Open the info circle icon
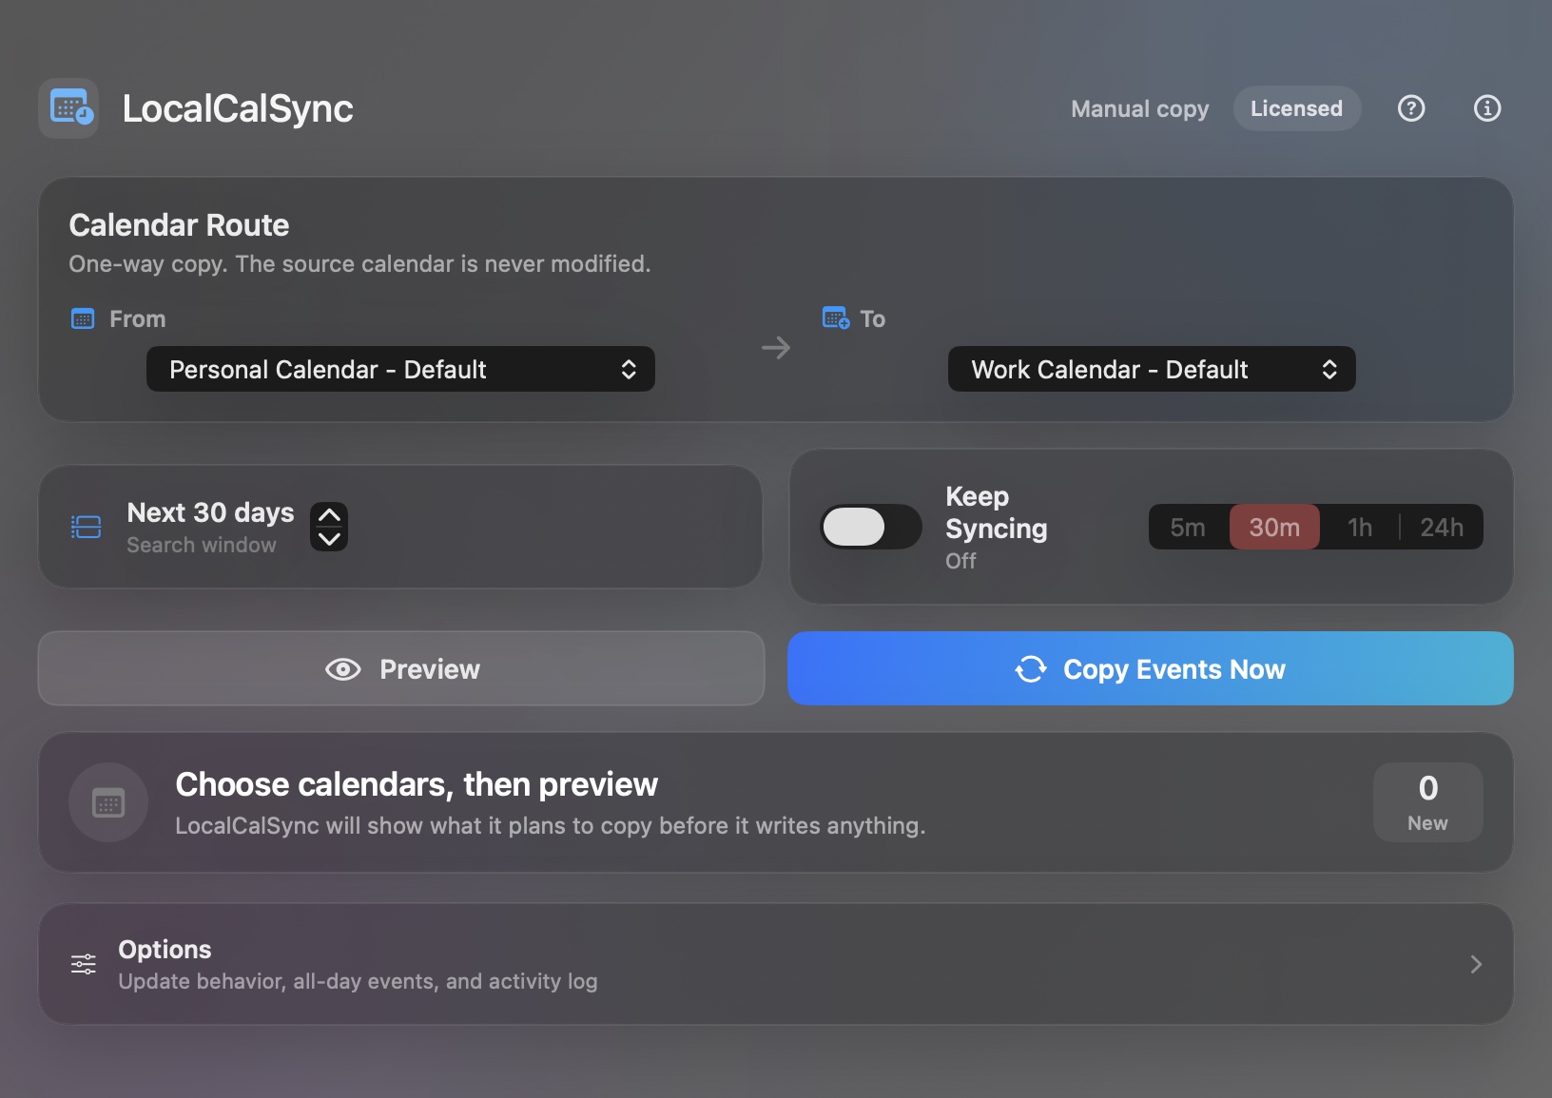The image size is (1552, 1098). click(x=1487, y=108)
